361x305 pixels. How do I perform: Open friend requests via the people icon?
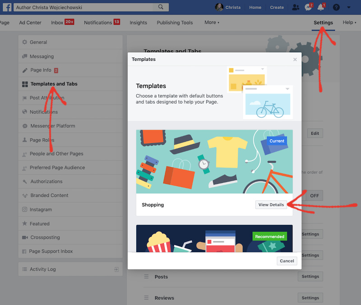(296, 7)
